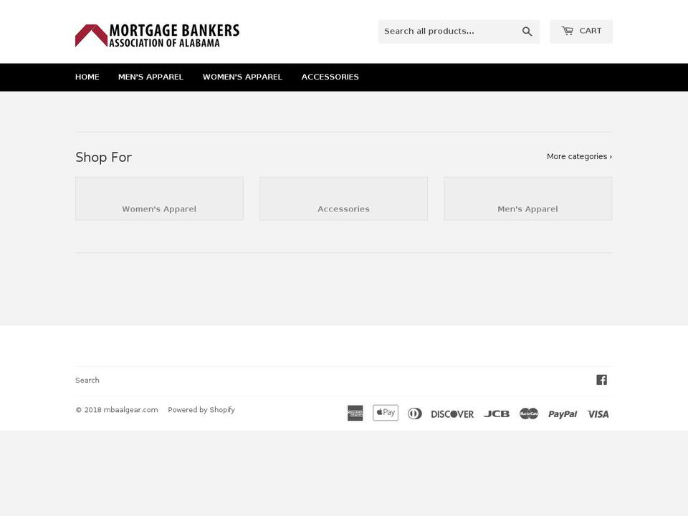
Task: Click the Diners Club payment icon
Action: point(415,414)
